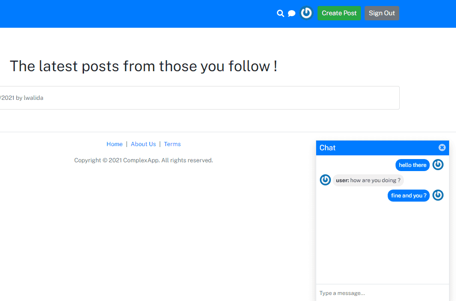Open the post by lwalida
This screenshot has width=456, height=301.
(198, 98)
